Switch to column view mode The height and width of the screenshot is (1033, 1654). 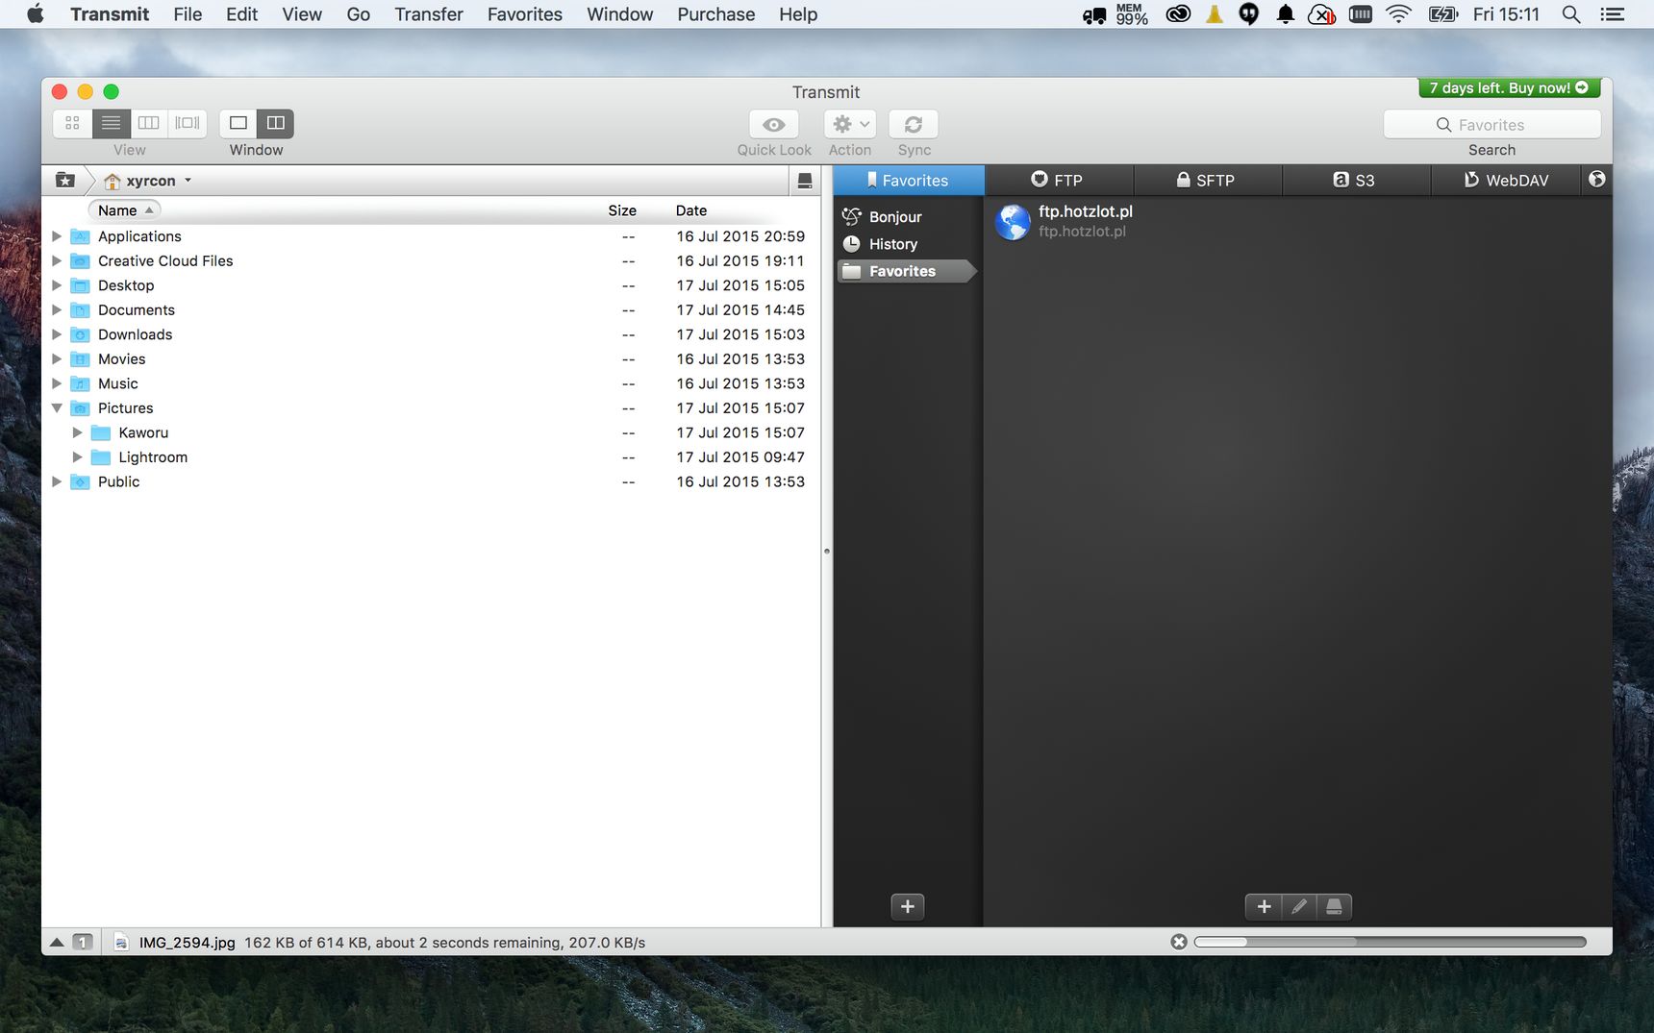[149, 123]
